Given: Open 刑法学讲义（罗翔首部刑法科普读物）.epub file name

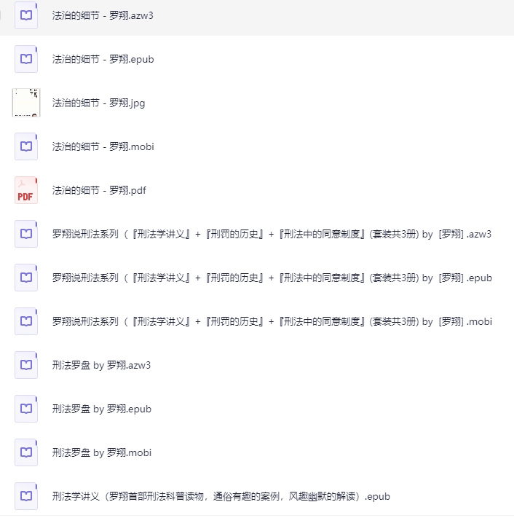Looking at the screenshot, I should coord(221,497).
